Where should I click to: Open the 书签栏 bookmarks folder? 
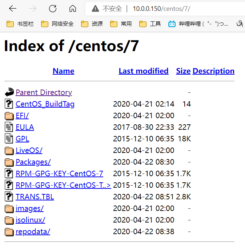click(x=20, y=24)
